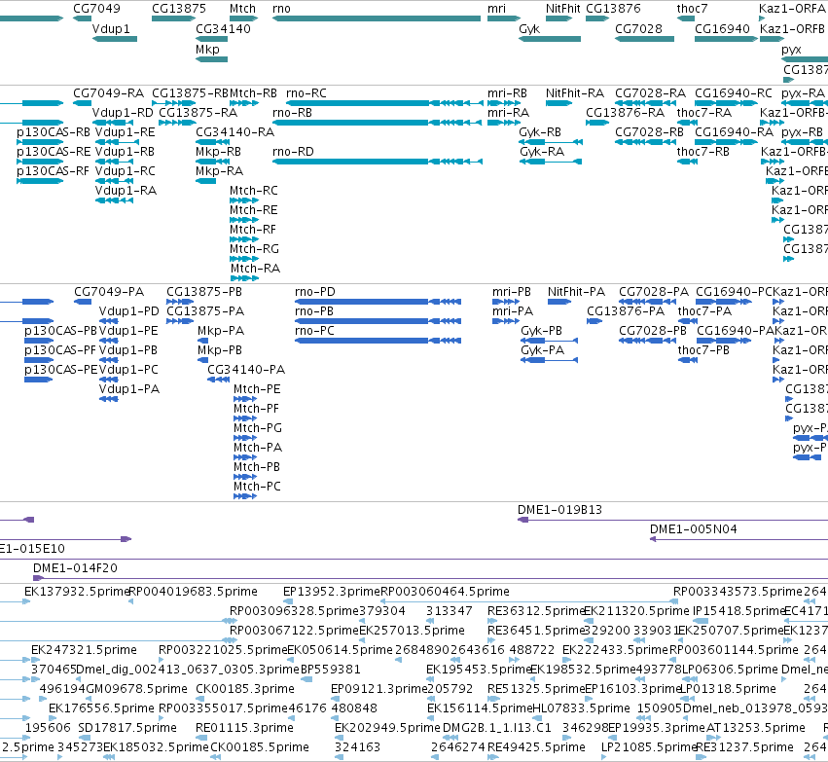
Task: Select the Mtch-RE transcript label
Action: (x=254, y=210)
